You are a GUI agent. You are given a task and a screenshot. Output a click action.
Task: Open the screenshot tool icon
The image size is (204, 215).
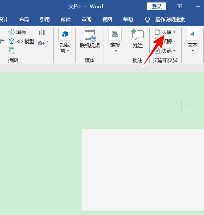click(x=42, y=42)
